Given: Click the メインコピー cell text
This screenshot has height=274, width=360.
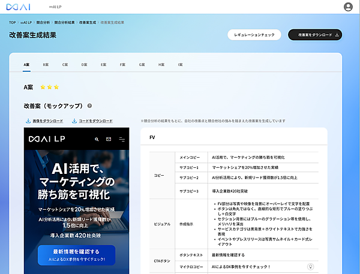Looking at the screenshot, I should (x=190, y=158).
